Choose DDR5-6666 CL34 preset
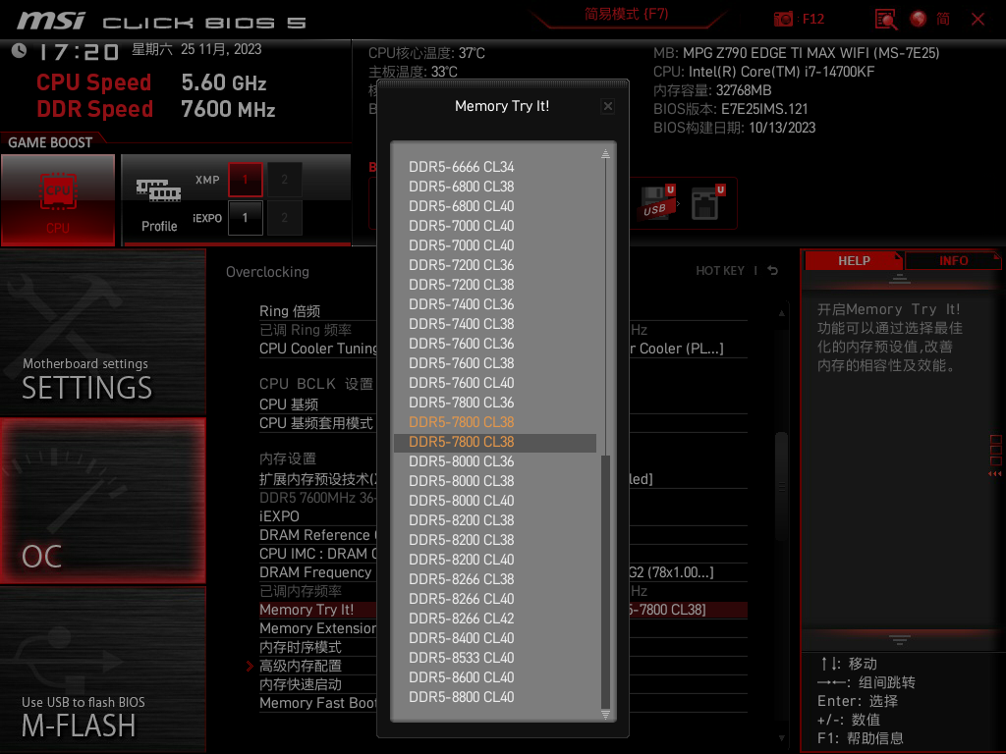 pos(462,167)
